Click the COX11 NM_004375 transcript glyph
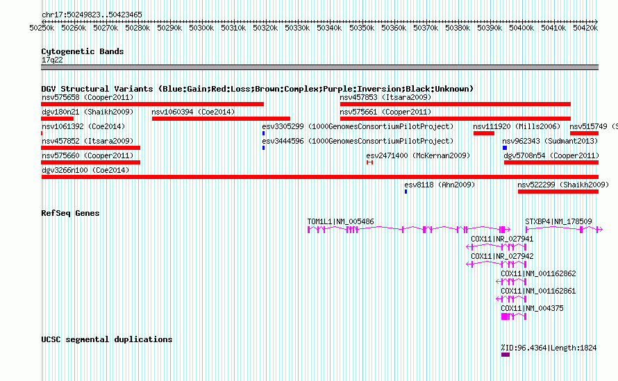 (x=514, y=316)
